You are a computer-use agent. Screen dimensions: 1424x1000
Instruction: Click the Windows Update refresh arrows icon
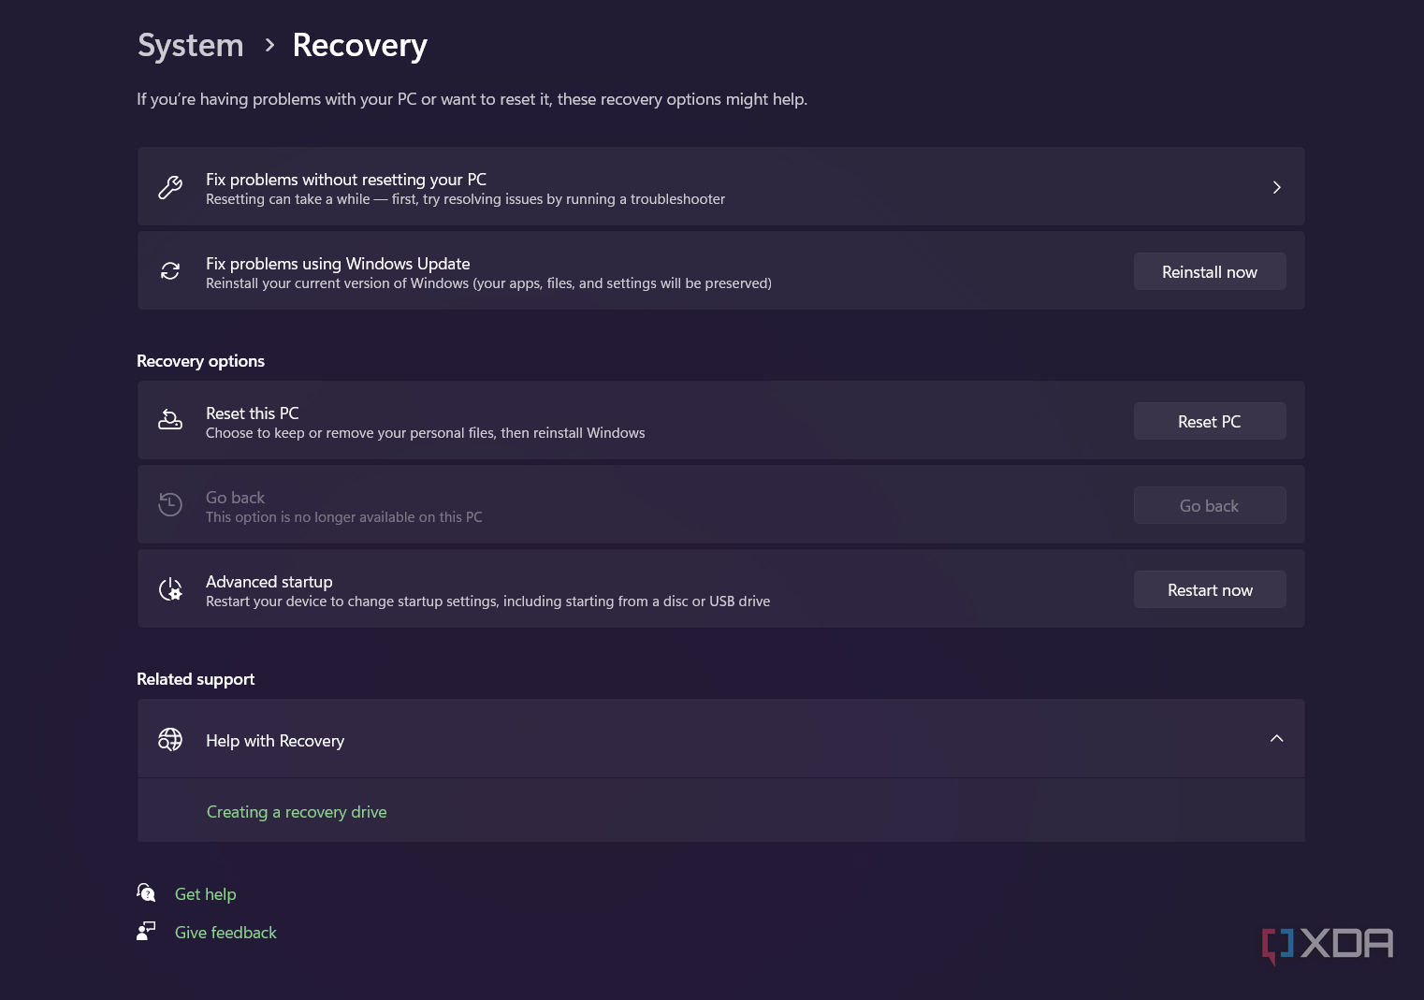click(x=170, y=271)
